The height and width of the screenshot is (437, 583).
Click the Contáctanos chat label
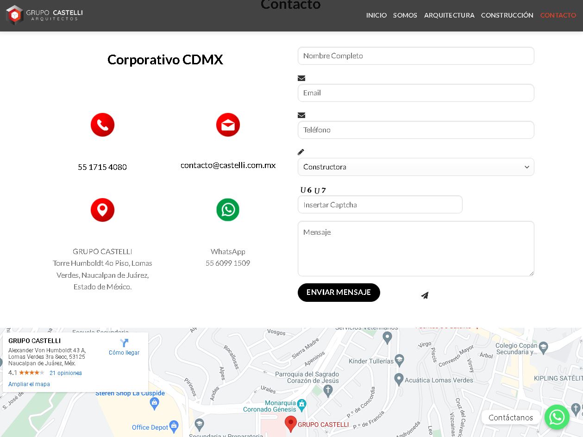[511, 417]
